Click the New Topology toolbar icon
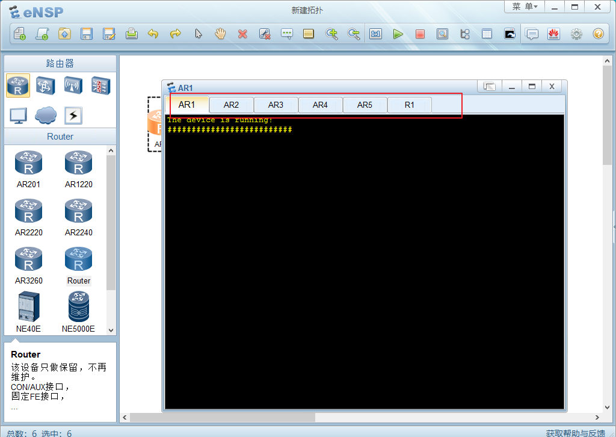This screenshot has width=616, height=437. coord(20,34)
